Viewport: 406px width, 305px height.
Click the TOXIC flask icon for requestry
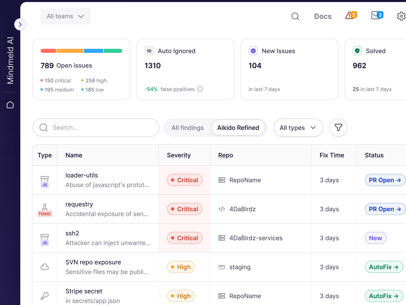[x=45, y=210]
